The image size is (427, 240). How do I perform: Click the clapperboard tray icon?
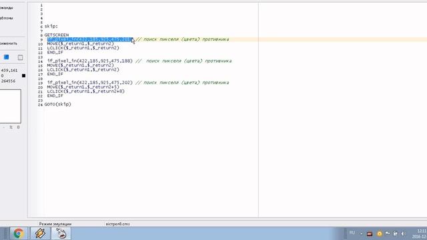click(370, 234)
